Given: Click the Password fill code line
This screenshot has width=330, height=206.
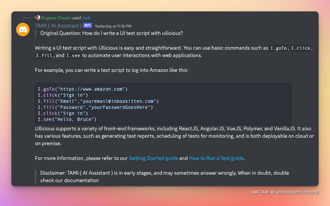Looking at the screenshot, I should [95, 107].
